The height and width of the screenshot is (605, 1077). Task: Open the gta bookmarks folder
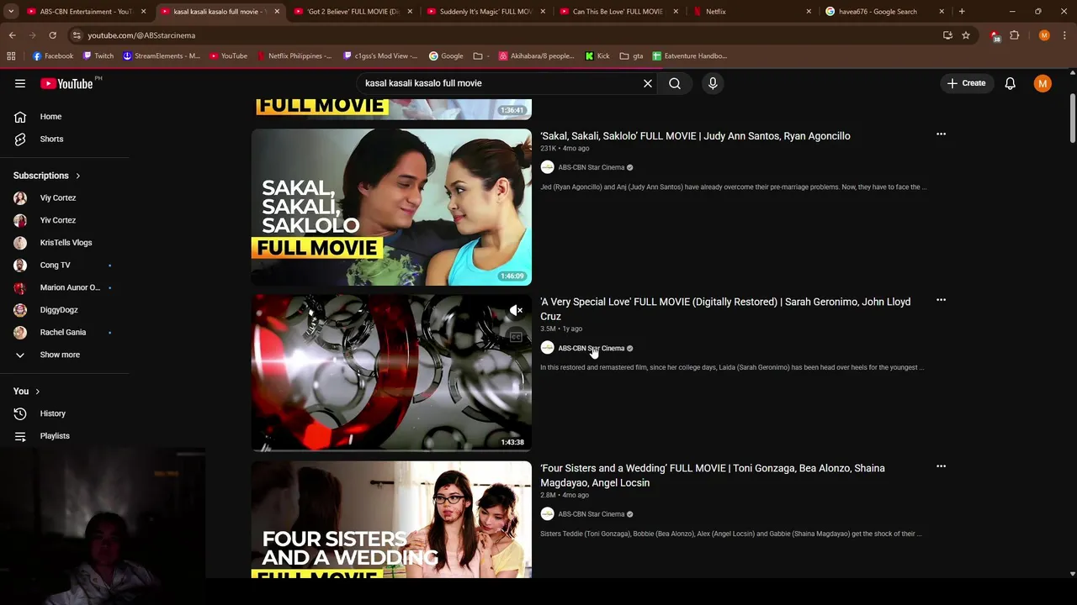(631, 56)
